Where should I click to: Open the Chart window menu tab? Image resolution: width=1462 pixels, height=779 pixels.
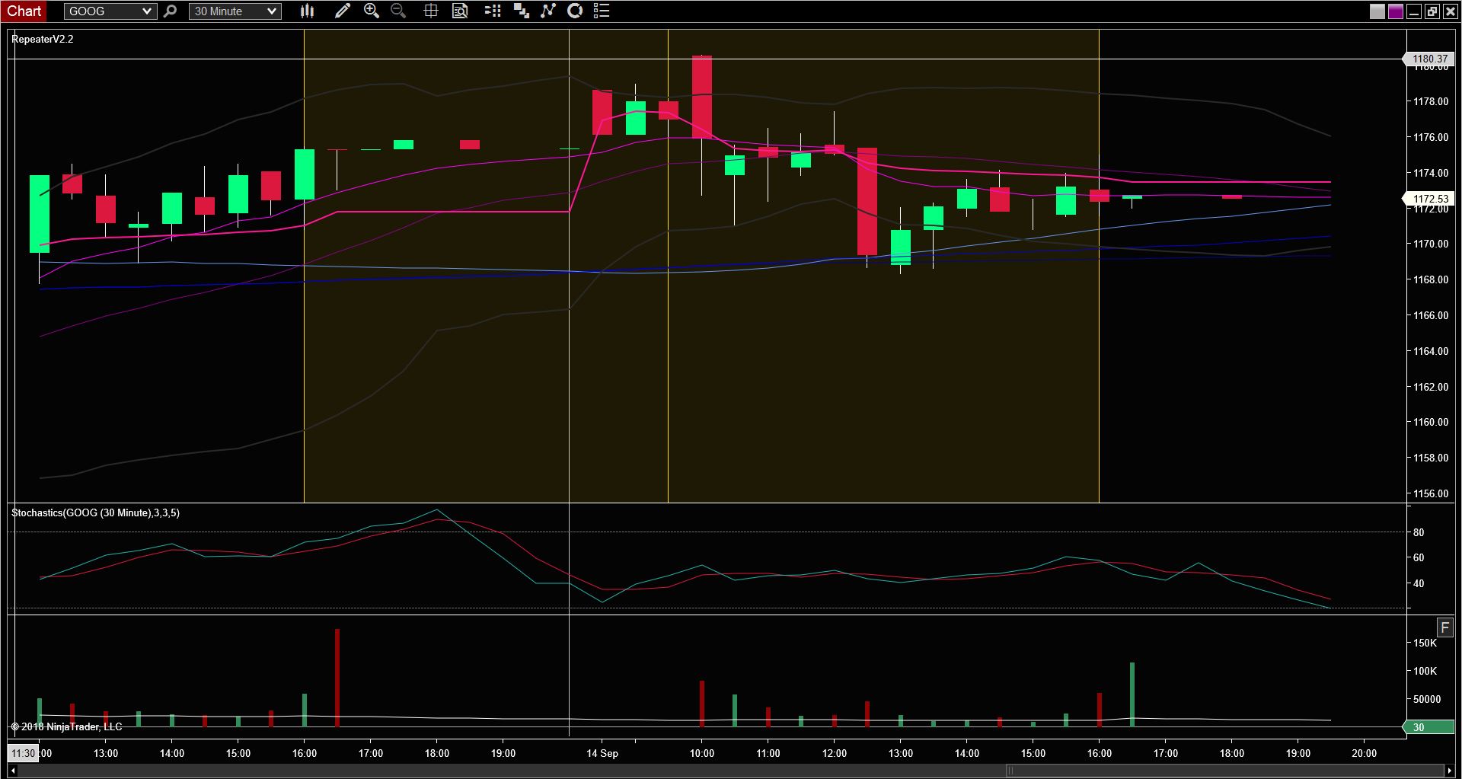pyautogui.click(x=24, y=11)
